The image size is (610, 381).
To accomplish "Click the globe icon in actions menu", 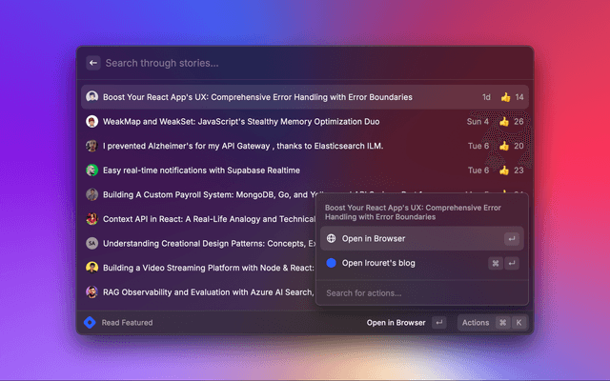I will [x=331, y=238].
